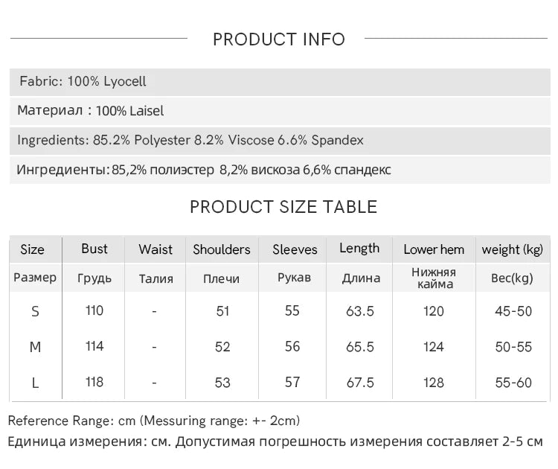Click the Lower hem column header
Viewport: 558px width, 469px height.
pos(434,249)
